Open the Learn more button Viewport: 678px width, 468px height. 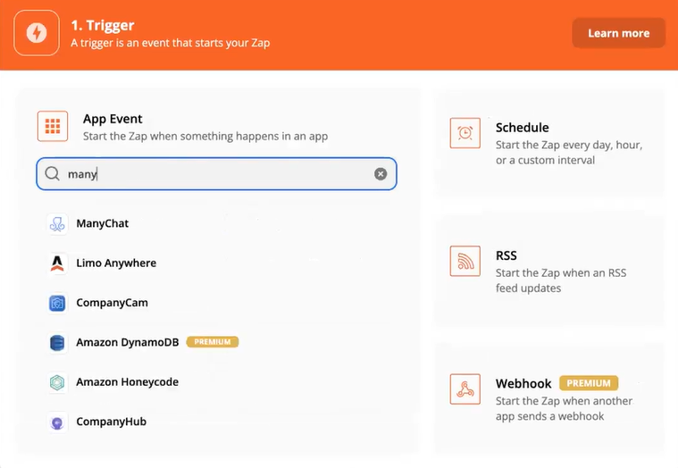(x=618, y=33)
